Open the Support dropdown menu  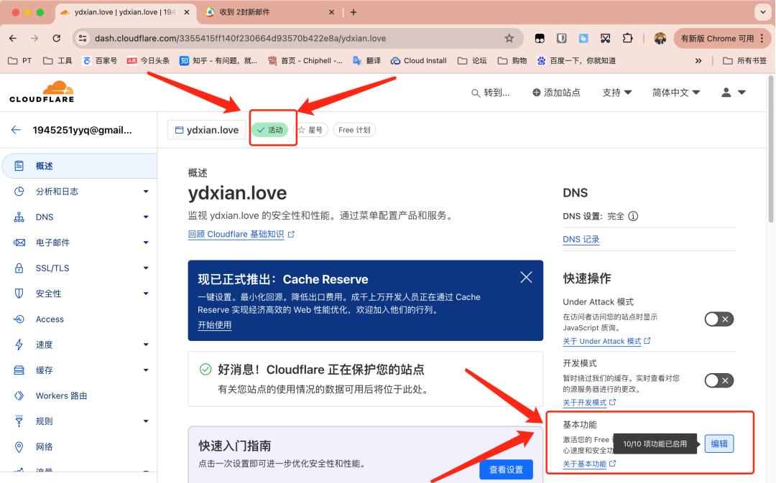616,93
